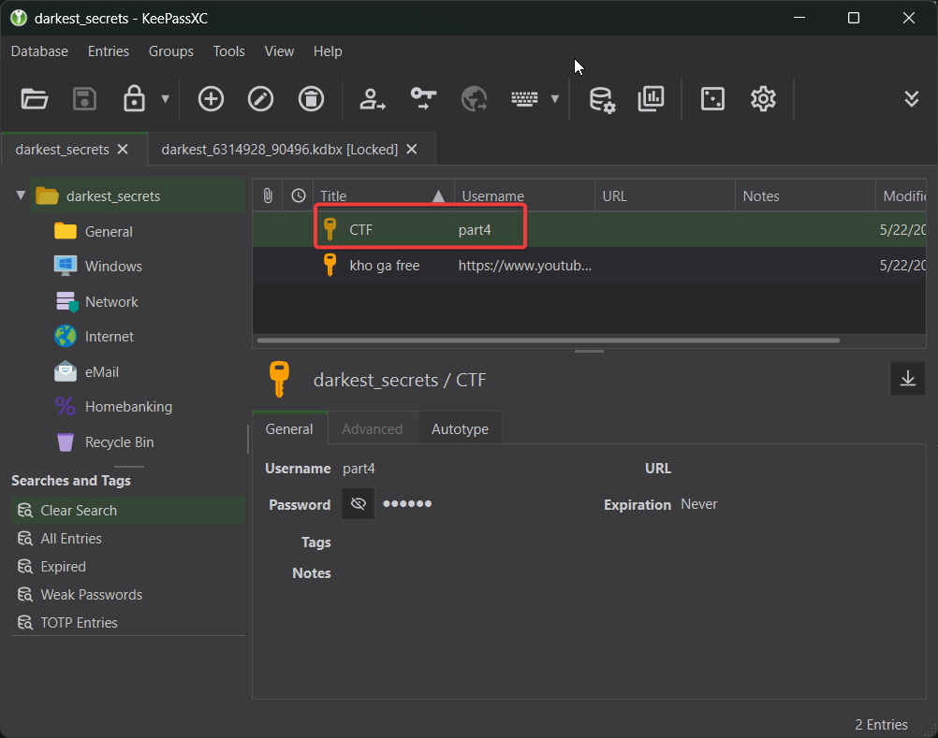Open the Tools menu

coord(229,51)
